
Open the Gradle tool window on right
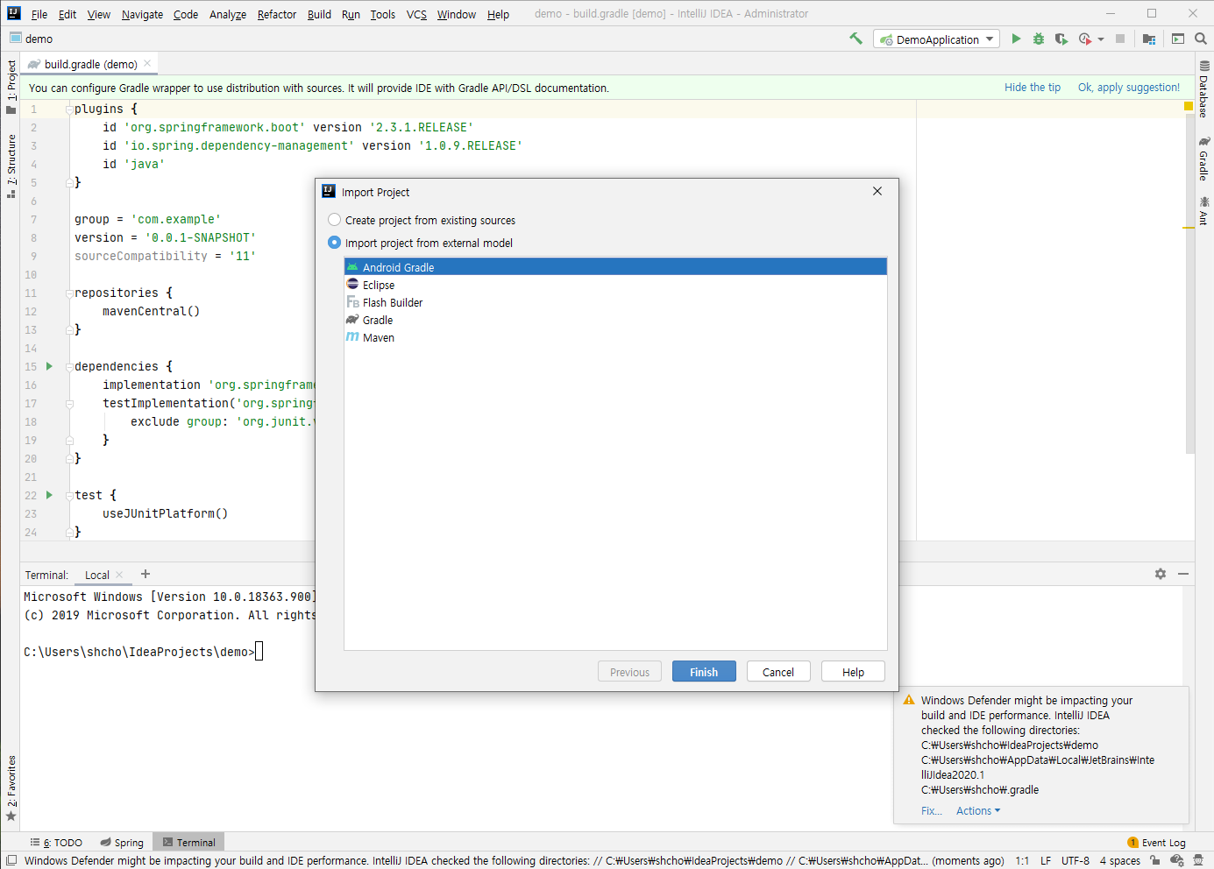1204,159
